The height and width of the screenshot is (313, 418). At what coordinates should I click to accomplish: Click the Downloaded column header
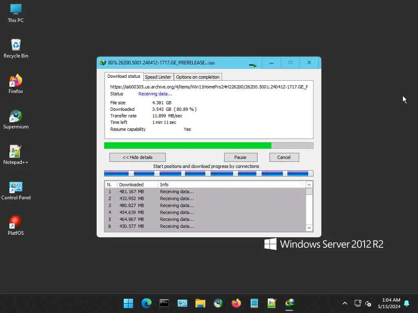tap(138, 185)
